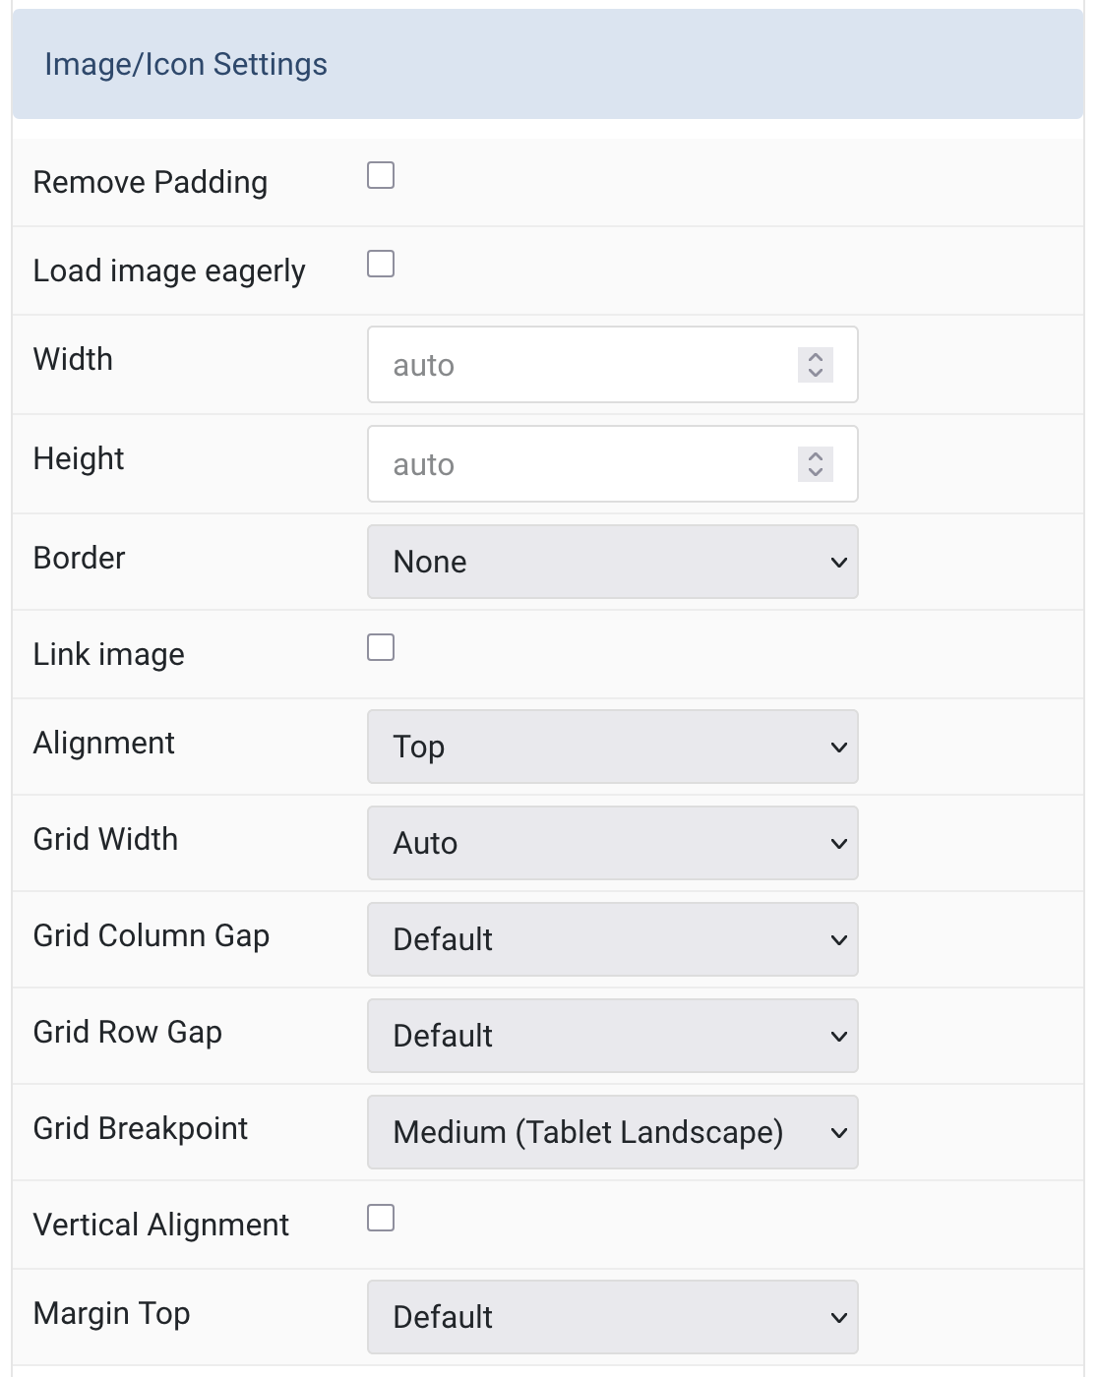Enable the Remove Padding checkbox
The image size is (1098, 1377).
(381, 176)
